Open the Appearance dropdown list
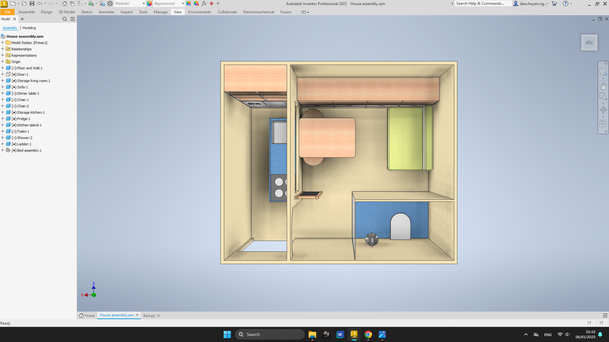The image size is (609, 342). point(183,3)
